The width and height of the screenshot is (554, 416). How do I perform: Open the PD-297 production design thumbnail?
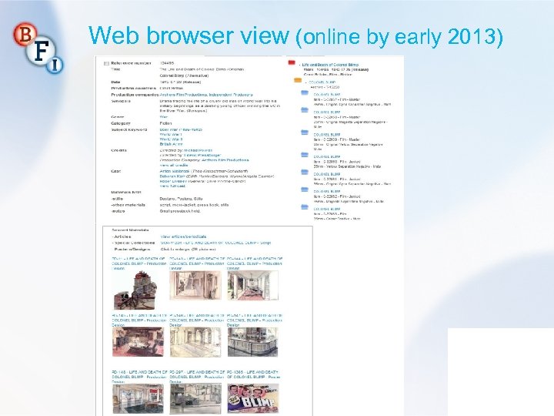pos(195,399)
